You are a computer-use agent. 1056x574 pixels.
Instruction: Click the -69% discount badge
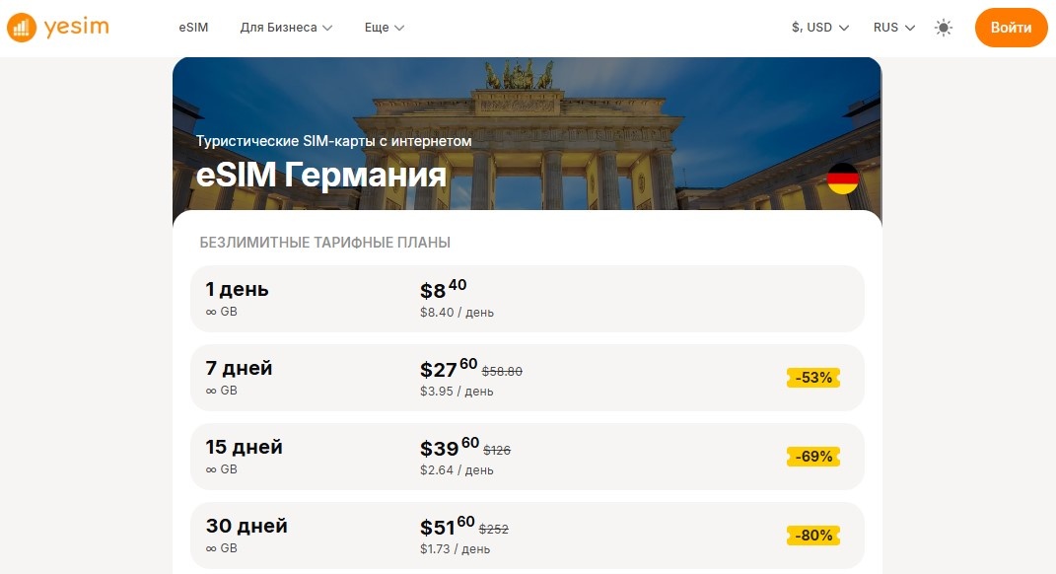(811, 456)
